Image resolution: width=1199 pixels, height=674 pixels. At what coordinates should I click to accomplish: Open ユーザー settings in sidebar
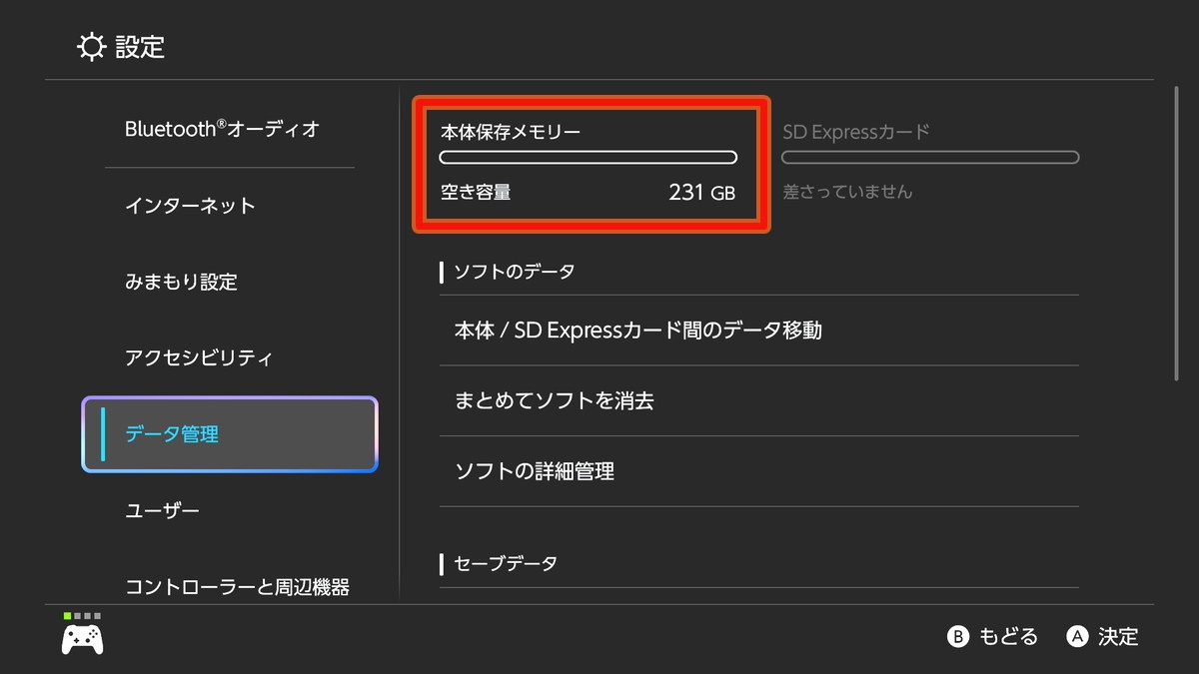pos(162,511)
